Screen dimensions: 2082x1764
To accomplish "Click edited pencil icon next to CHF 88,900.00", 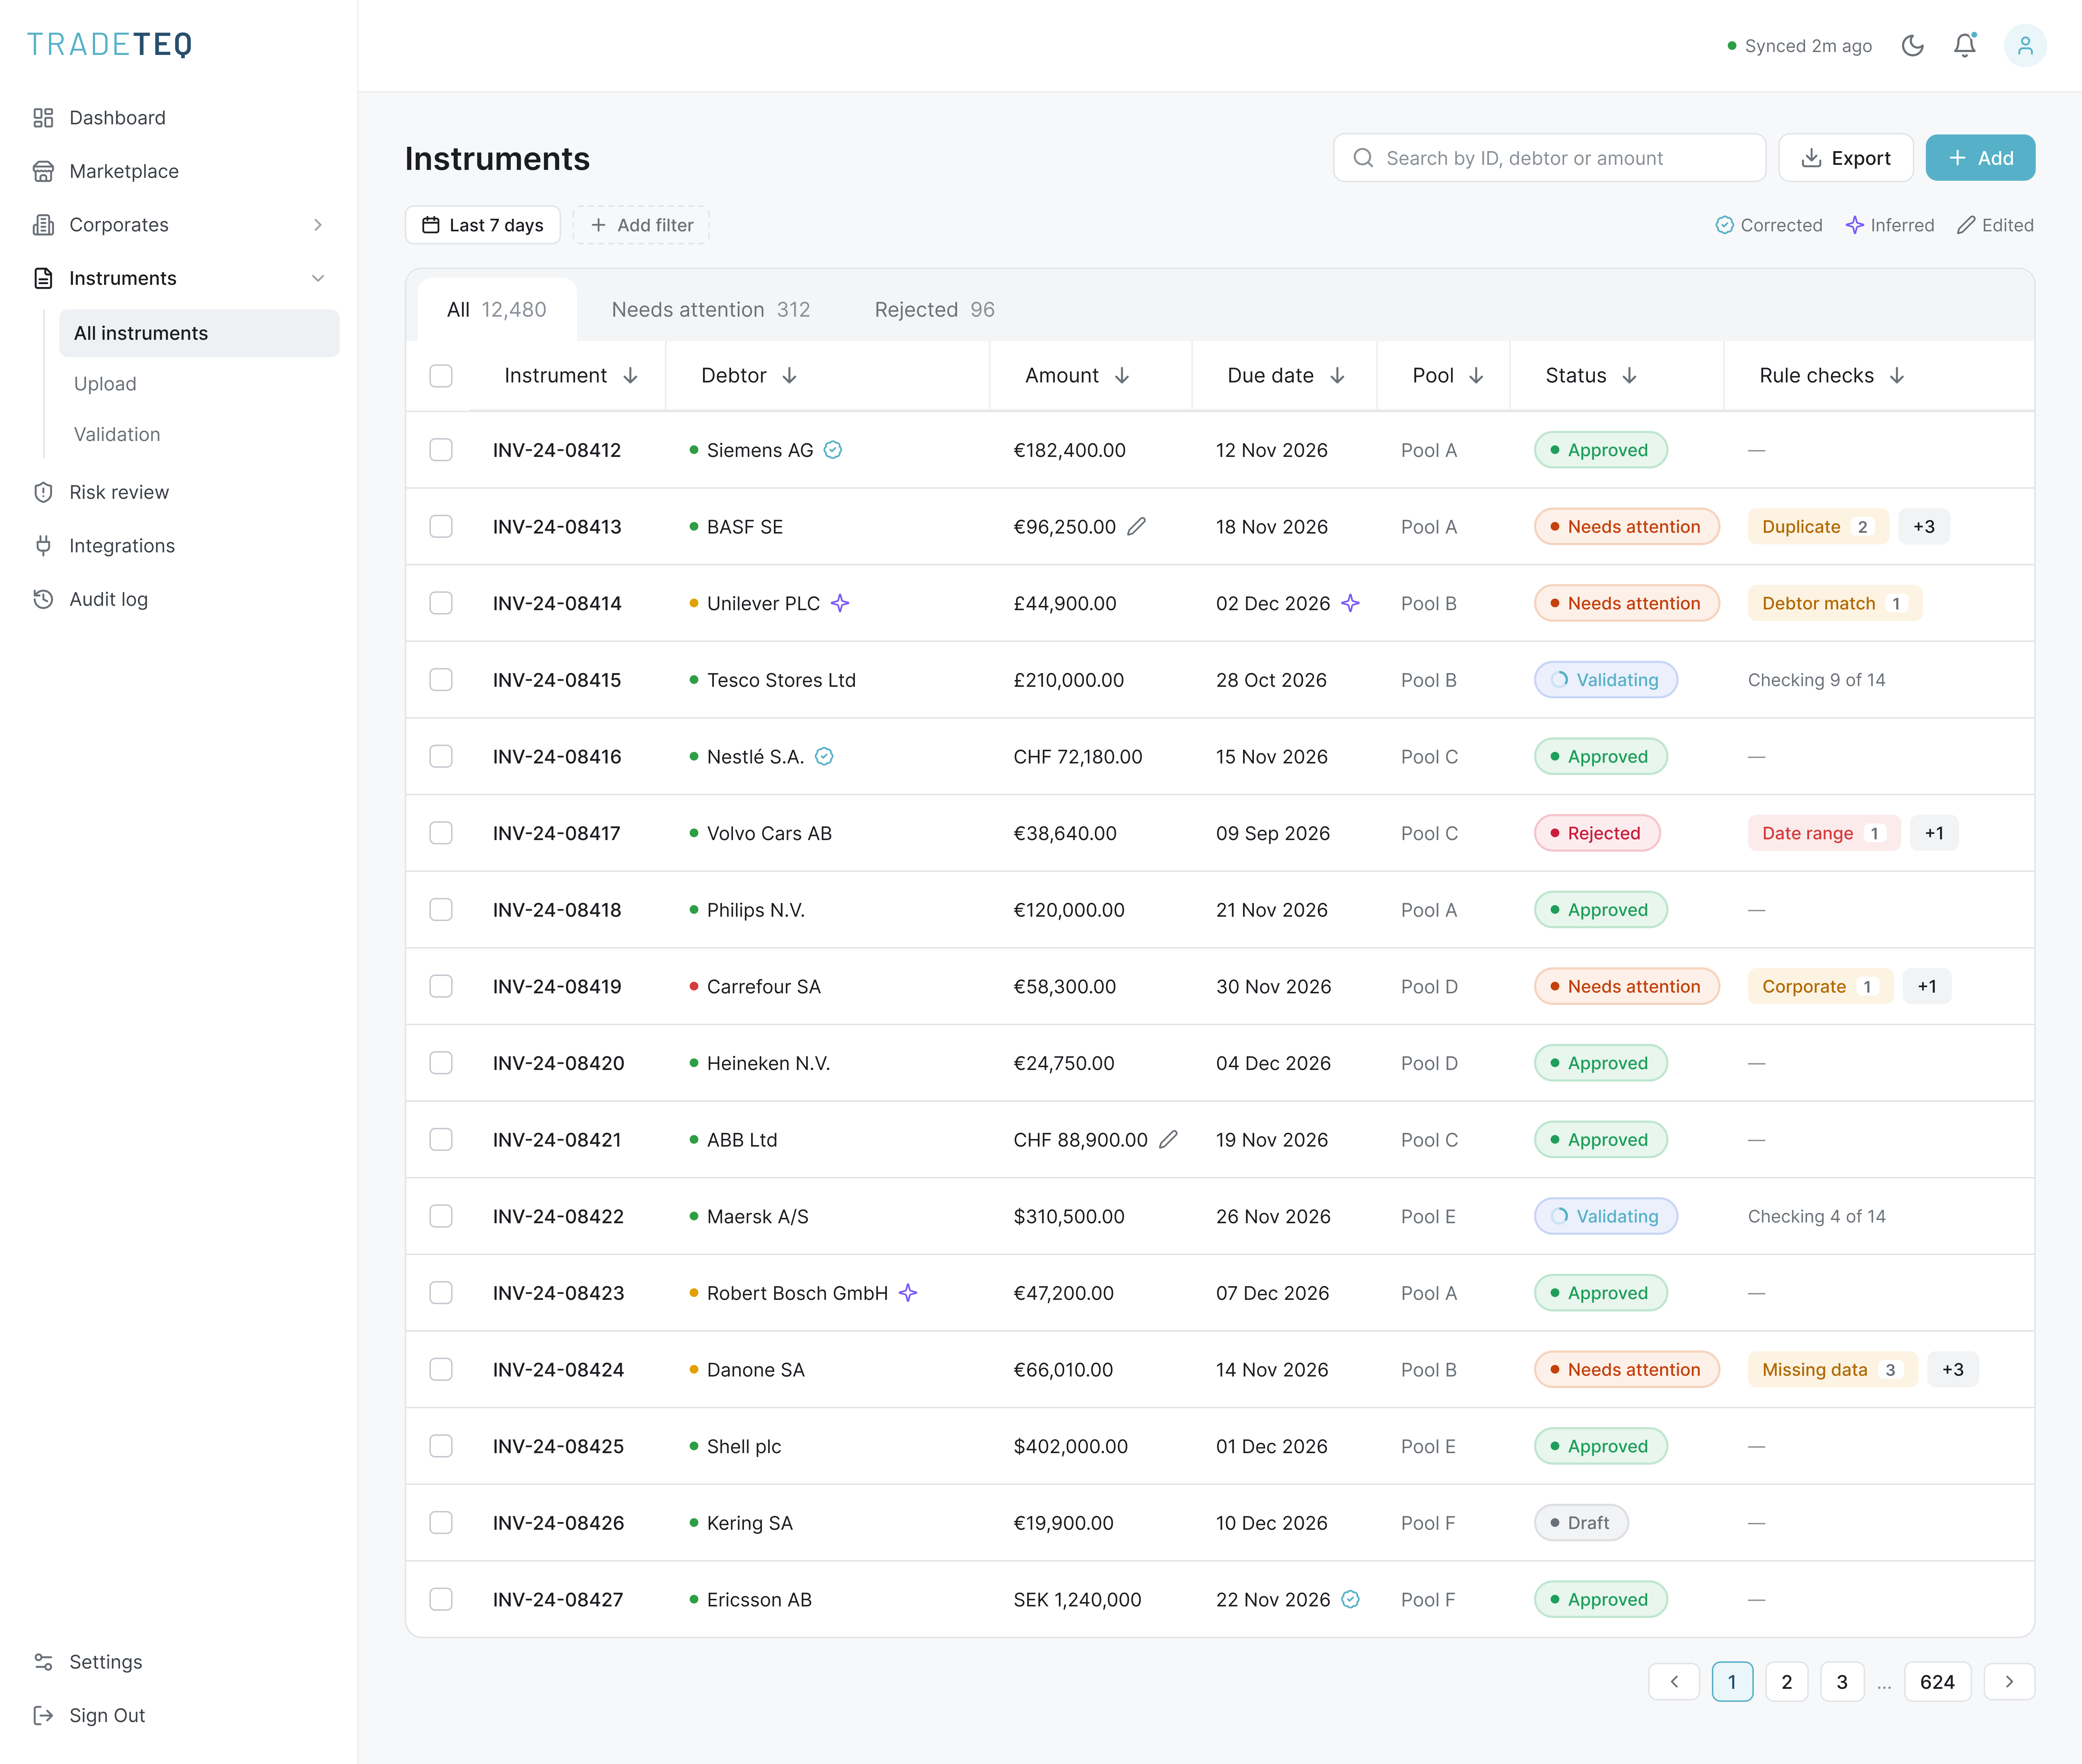I will (x=1168, y=1140).
